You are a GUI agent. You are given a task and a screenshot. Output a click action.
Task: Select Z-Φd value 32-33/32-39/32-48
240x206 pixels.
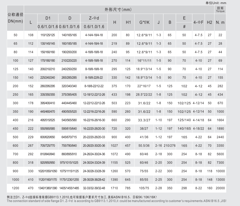click(x=94, y=188)
